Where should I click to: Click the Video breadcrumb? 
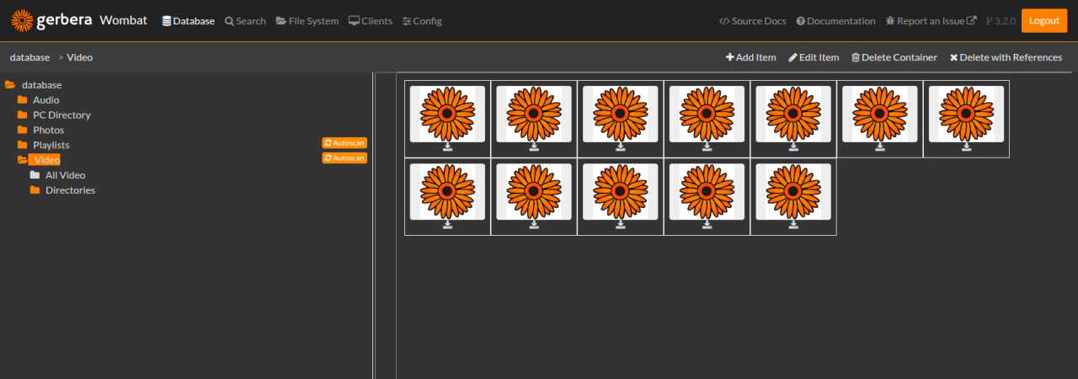click(x=80, y=57)
